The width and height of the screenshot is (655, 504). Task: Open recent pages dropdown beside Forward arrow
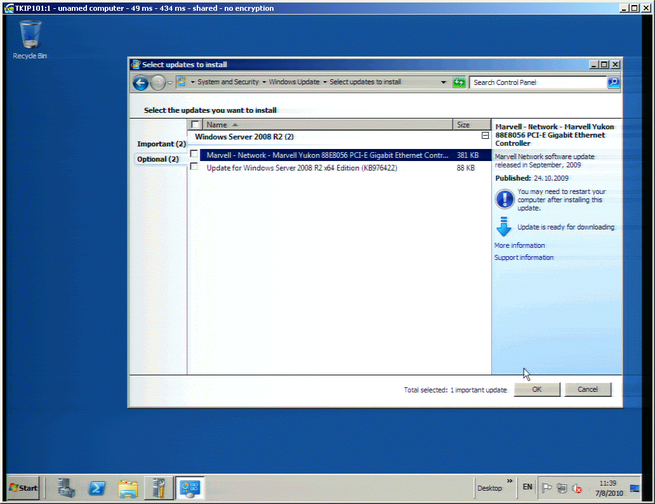[x=169, y=82]
